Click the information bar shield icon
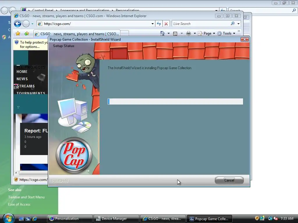Screen dimensions: 298x223 point(17,42)
